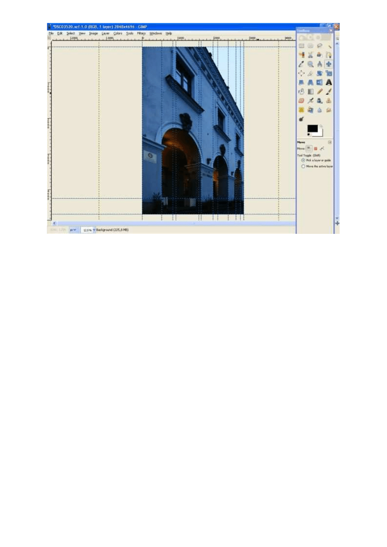Select the Eraser tool
The image size is (387, 547).
click(x=302, y=100)
